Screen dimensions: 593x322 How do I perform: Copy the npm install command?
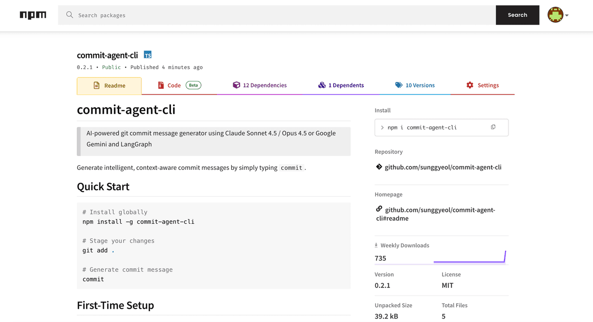(493, 127)
